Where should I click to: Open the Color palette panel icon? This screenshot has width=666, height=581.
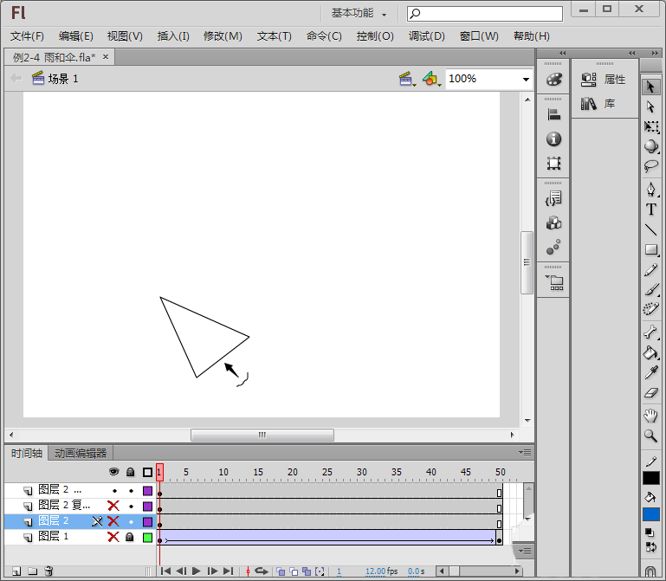tap(553, 80)
